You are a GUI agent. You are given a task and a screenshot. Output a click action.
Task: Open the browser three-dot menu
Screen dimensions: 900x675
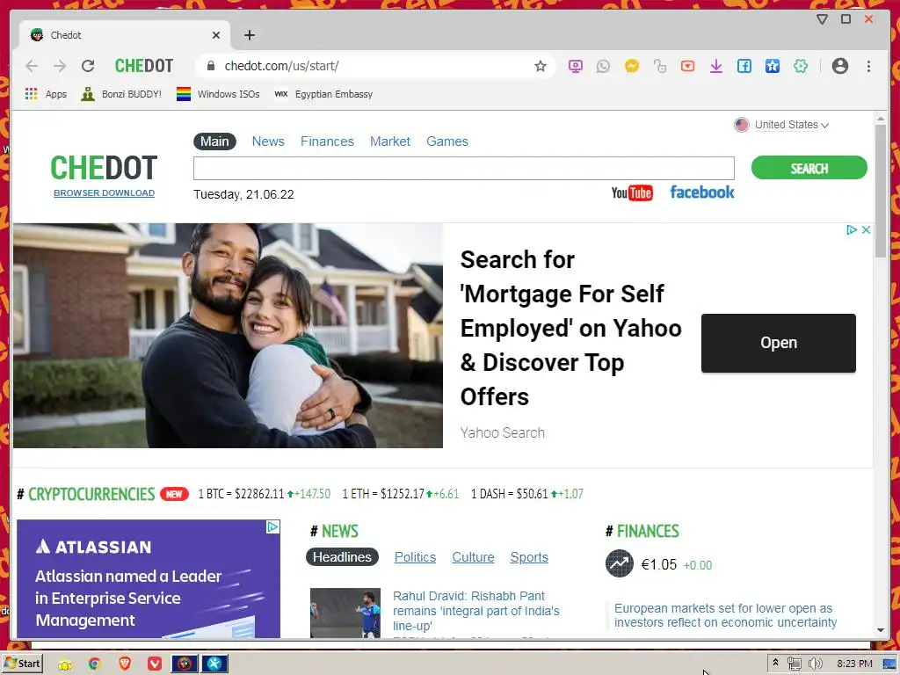point(868,66)
